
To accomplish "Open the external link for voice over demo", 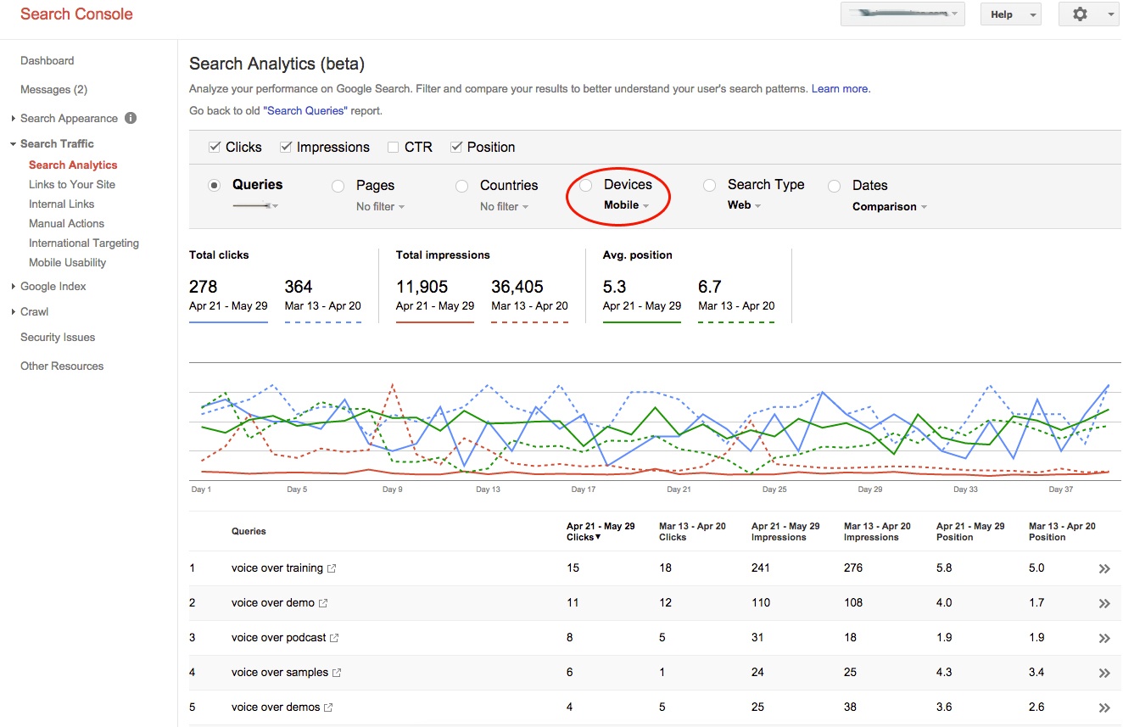I will (x=325, y=602).
